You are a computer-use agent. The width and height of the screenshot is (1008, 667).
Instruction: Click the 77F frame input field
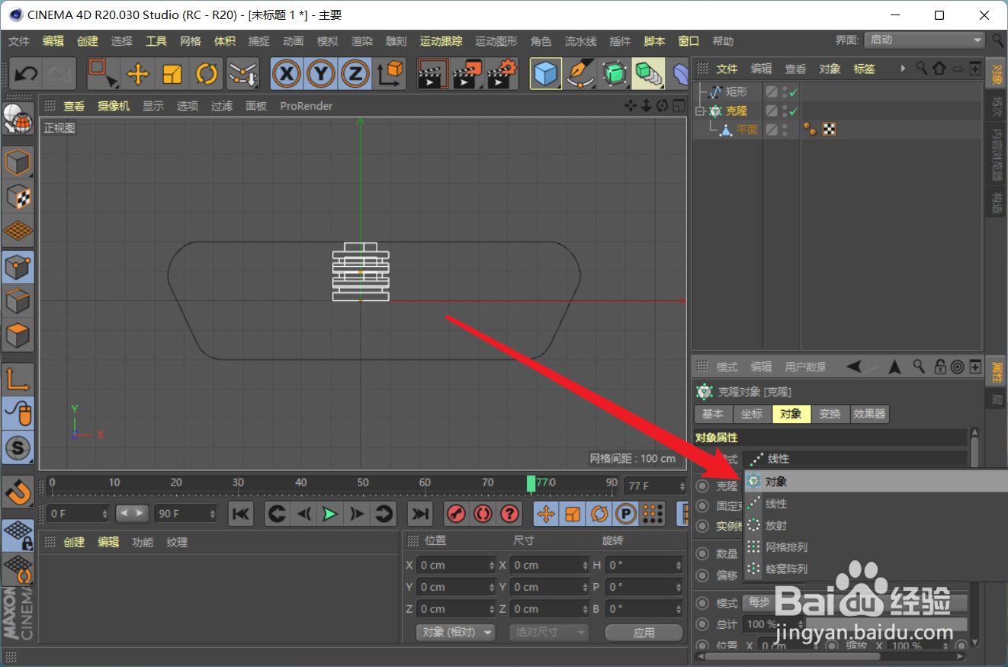tap(652, 486)
